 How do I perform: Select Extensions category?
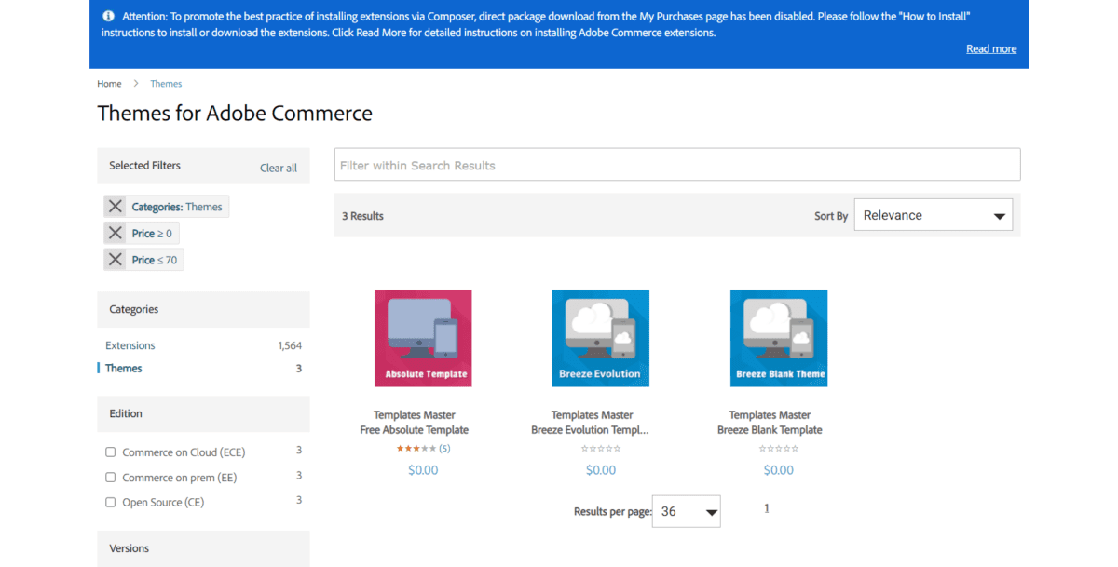130,345
